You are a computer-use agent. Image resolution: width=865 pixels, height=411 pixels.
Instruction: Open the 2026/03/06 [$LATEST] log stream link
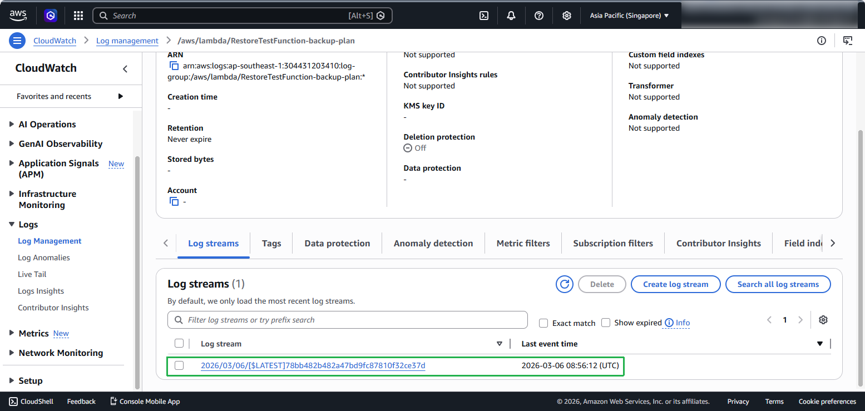tap(313, 365)
